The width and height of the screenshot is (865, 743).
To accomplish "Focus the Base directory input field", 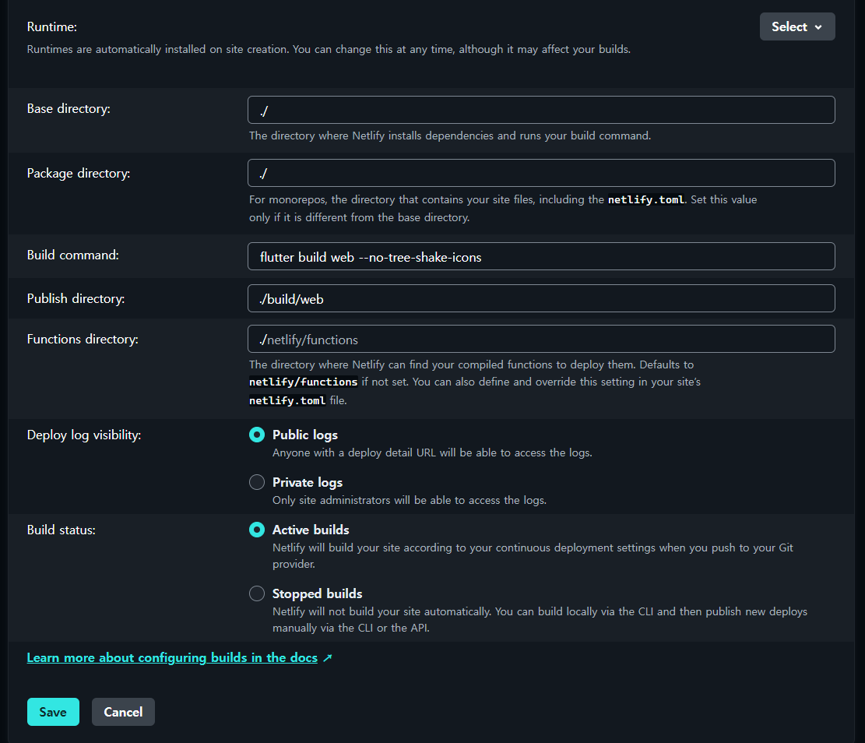I will [x=541, y=110].
